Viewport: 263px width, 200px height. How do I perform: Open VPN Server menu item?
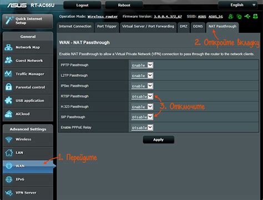click(28, 193)
